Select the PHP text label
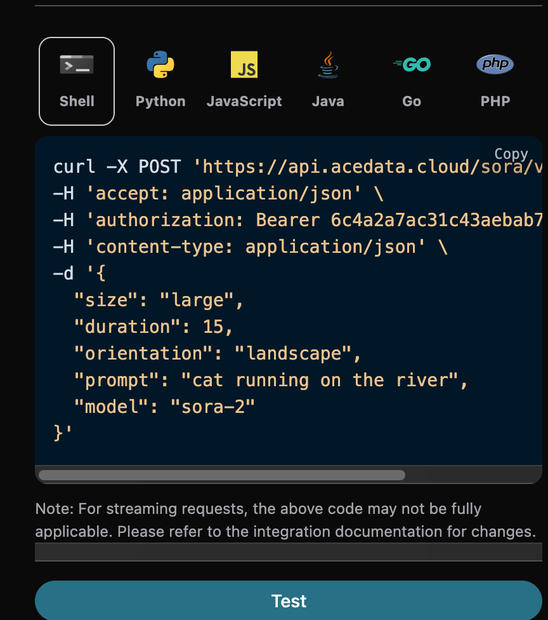 click(495, 102)
